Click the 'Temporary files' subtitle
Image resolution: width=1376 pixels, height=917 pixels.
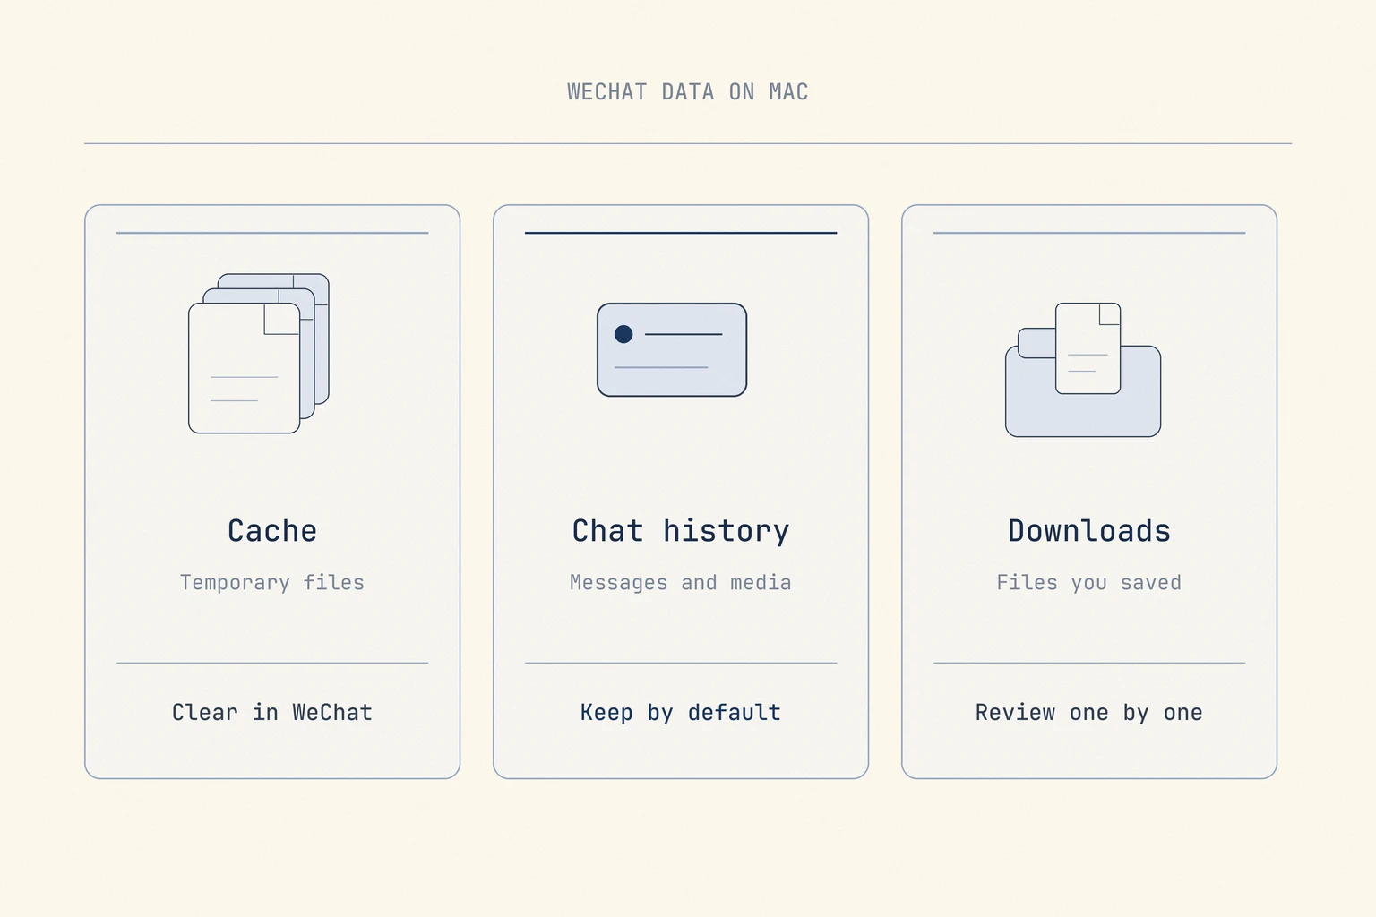coord(272,583)
